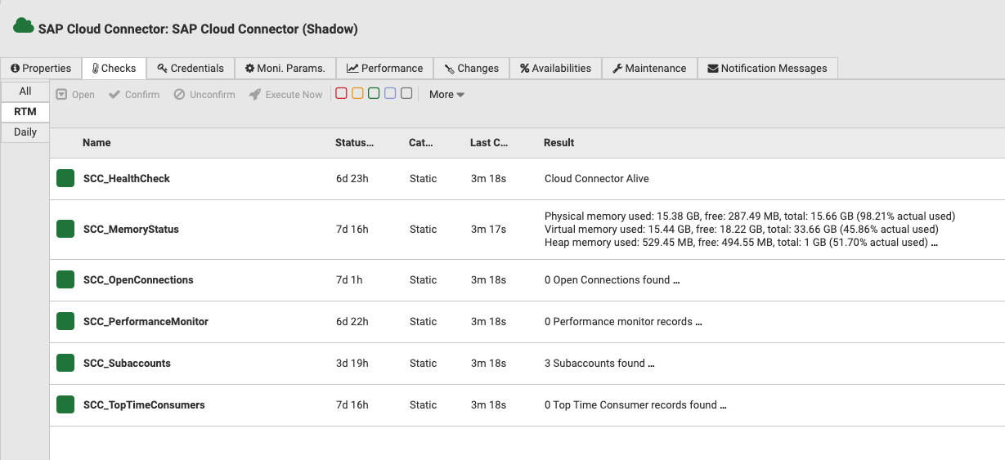Open the Notification Messages tab
Image resolution: width=1005 pixels, height=460 pixels.
767,69
